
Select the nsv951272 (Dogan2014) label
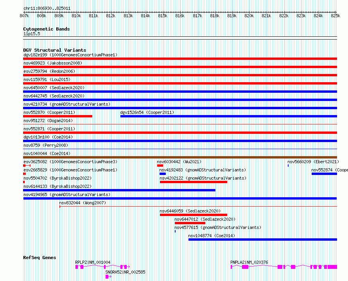click(x=48, y=121)
